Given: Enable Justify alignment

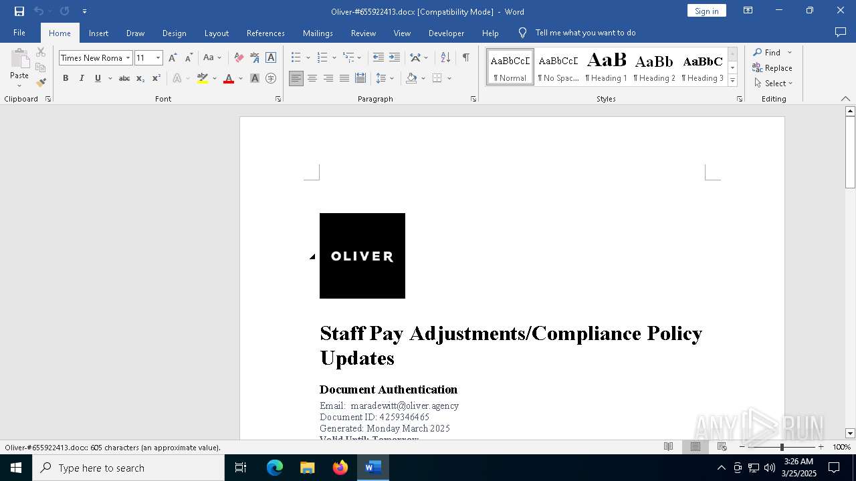Looking at the screenshot, I should [344, 78].
